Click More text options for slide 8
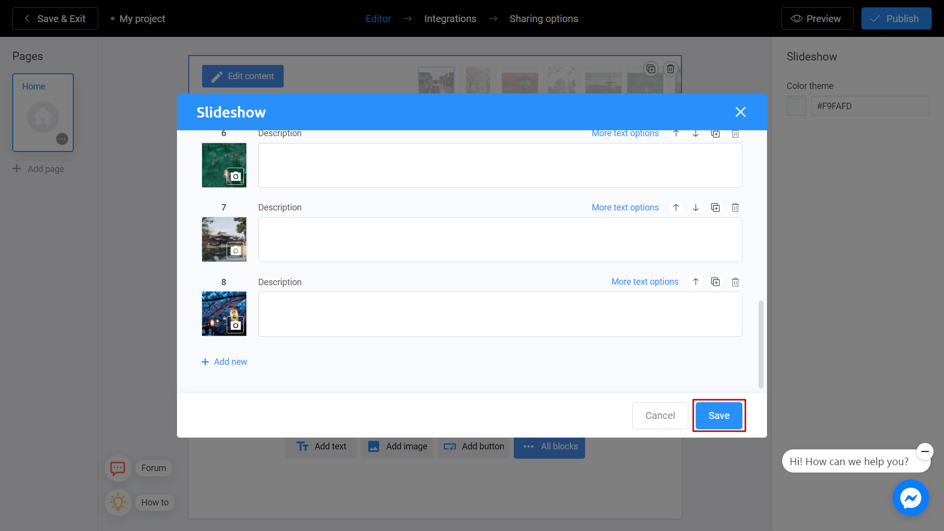This screenshot has width=944, height=531. (x=645, y=282)
